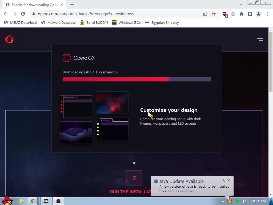The width and height of the screenshot is (273, 205).
Task: Open the uBlock Origin extension icon
Action: point(225,14)
